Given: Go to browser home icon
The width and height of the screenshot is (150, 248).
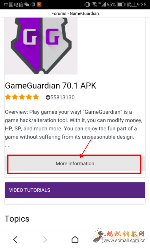Looking at the screenshot, I should tap(75, 239).
